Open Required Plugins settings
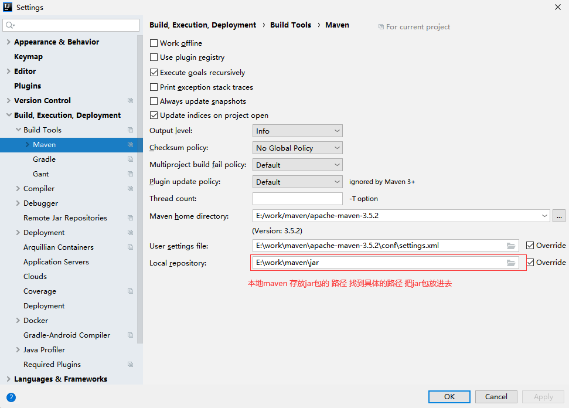The width and height of the screenshot is (569, 408). (x=52, y=365)
